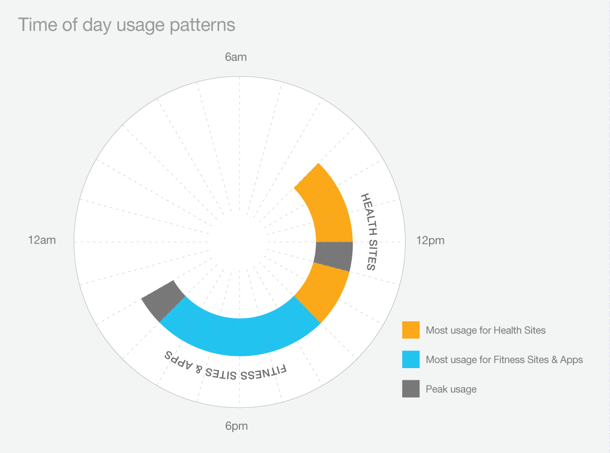Select the 'Most usage for Health Sites' legend label
610x453 pixels.
point(485,330)
